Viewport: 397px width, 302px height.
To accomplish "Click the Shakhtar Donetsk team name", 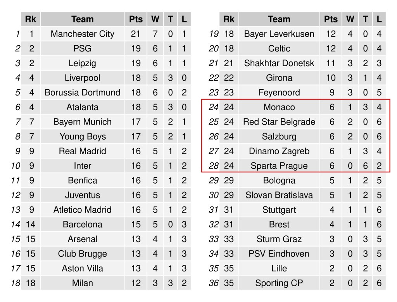I will click(279, 63).
